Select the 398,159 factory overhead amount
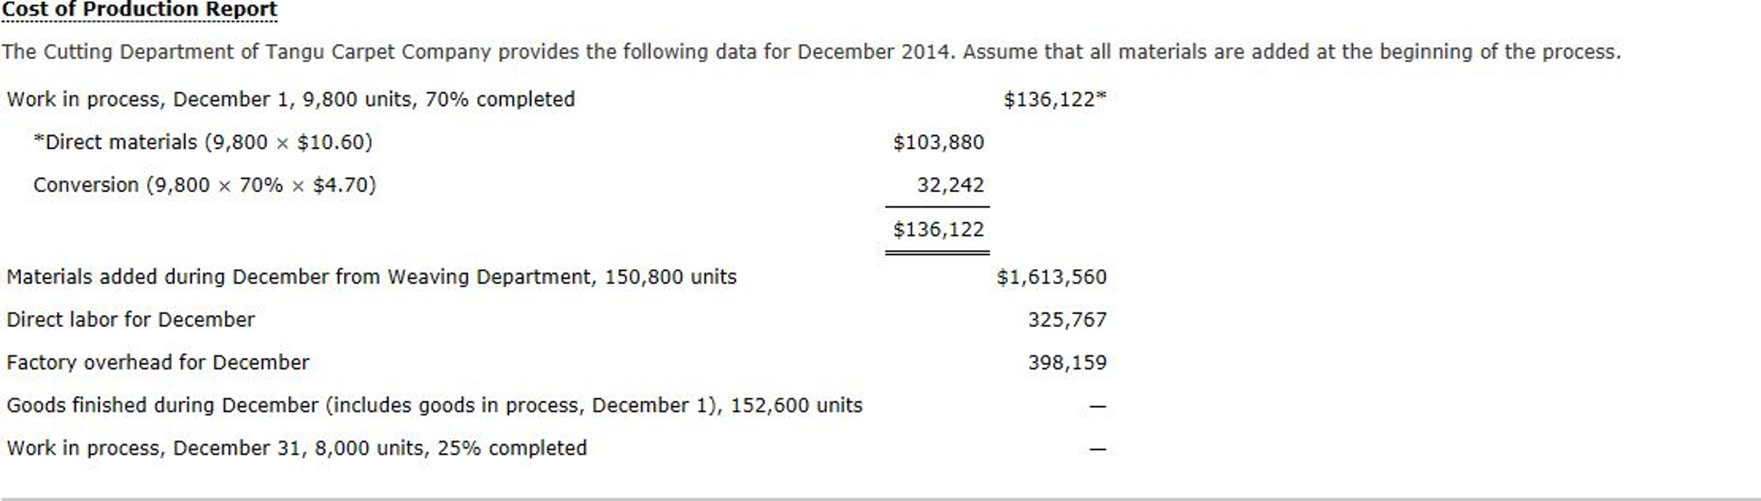Viewport: 1761px width, 501px height. pyautogui.click(x=1067, y=363)
